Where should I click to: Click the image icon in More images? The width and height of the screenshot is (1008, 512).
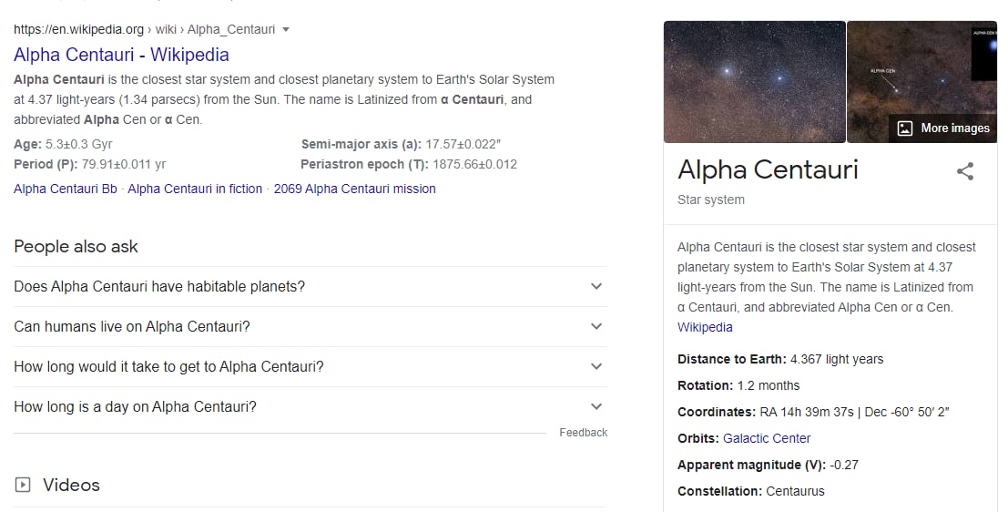pos(904,128)
